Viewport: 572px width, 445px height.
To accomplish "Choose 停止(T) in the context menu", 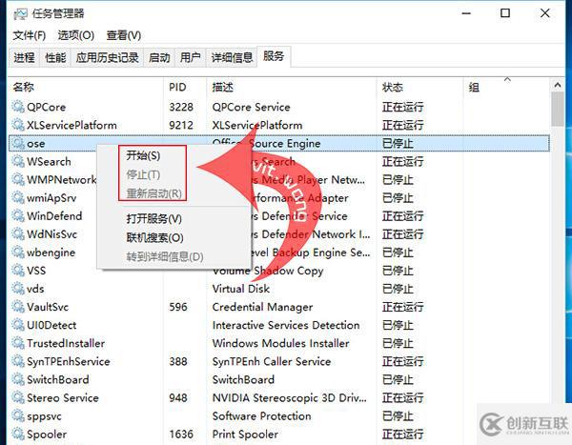I will [143, 174].
